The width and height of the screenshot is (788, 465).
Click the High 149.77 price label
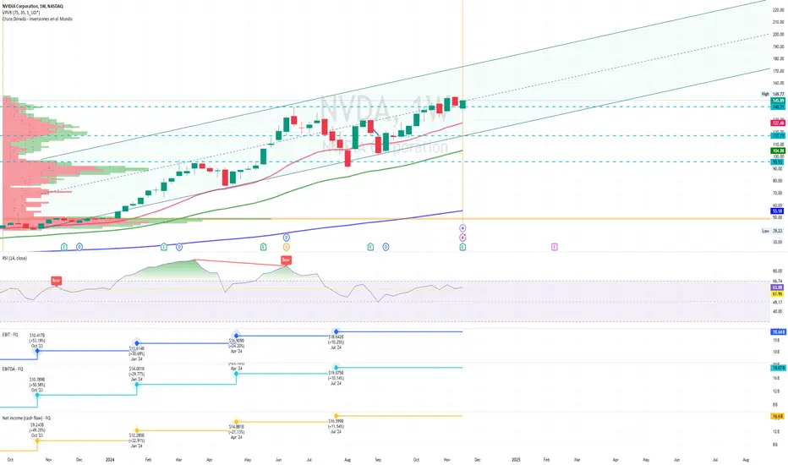773,94
